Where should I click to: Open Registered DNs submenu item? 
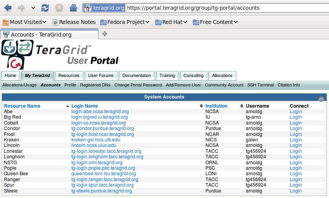pos(95,85)
